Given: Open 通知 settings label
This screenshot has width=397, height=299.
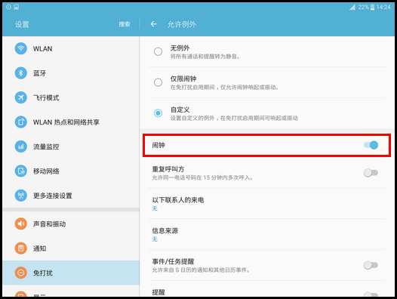Looking at the screenshot, I should (x=39, y=248).
